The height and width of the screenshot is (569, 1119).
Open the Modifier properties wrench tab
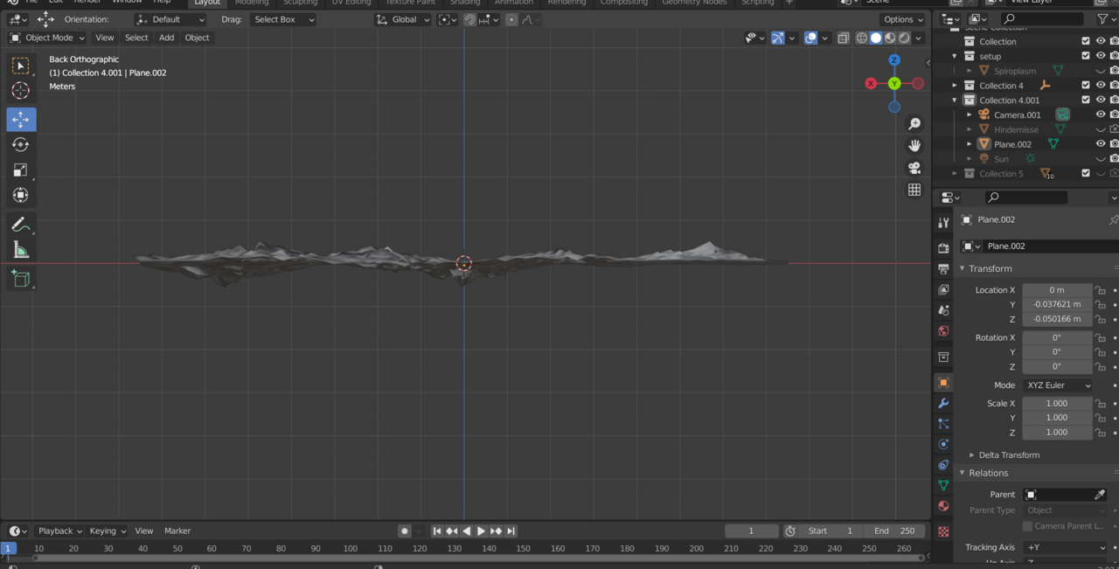tap(943, 404)
